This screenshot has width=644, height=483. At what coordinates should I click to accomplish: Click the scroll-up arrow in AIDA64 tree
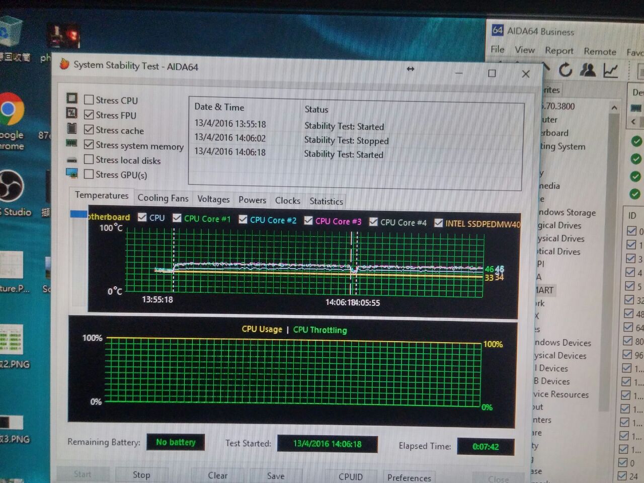pos(614,108)
